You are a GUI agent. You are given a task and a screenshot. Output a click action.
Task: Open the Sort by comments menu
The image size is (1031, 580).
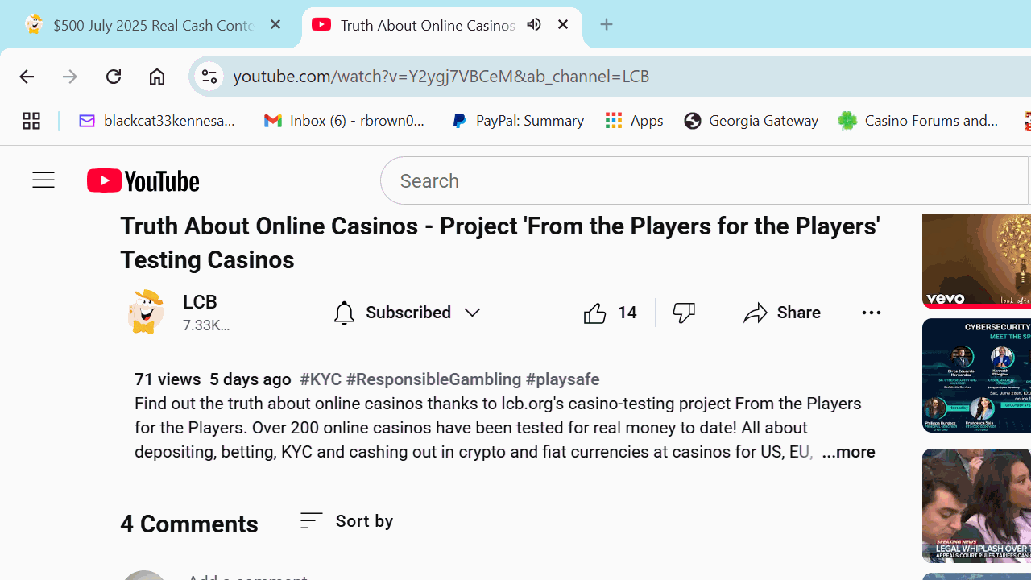pyautogui.click(x=346, y=521)
